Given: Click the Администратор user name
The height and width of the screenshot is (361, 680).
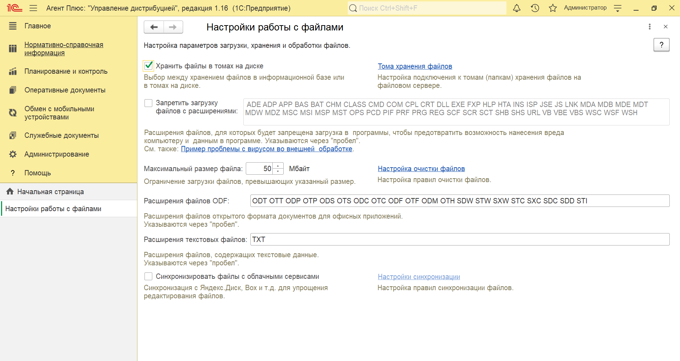Looking at the screenshot, I should click(x=585, y=8).
